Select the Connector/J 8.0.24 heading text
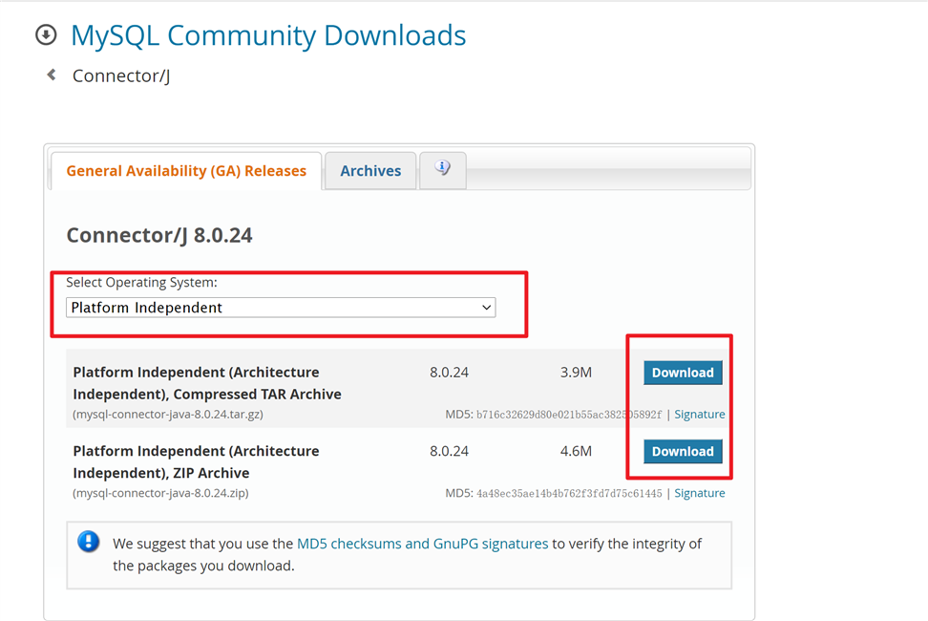Screen dimensions: 928x621 click(159, 235)
